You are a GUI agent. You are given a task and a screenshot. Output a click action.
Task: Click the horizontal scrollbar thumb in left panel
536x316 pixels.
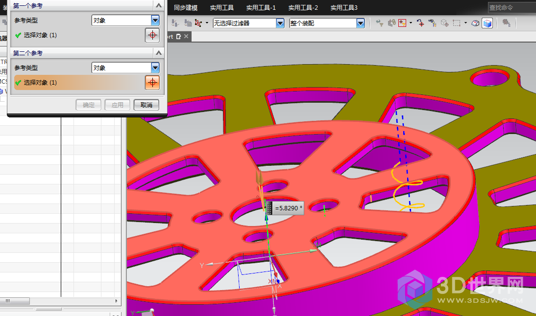coord(15,301)
